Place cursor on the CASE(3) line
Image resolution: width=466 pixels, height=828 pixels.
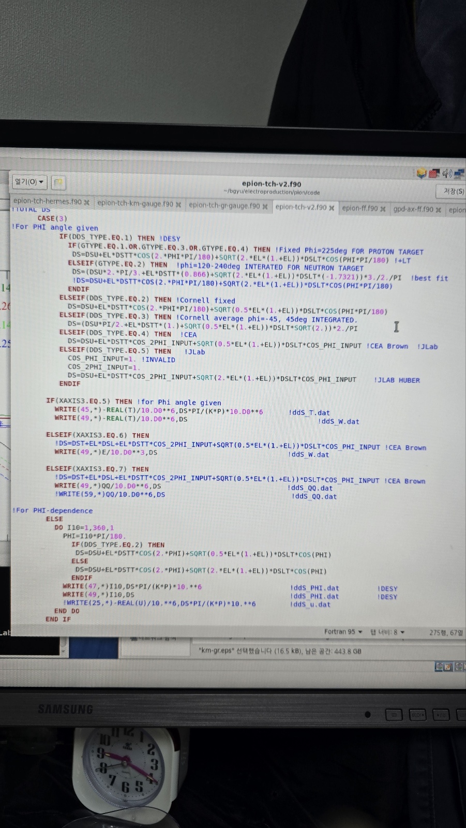click(52, 218)
